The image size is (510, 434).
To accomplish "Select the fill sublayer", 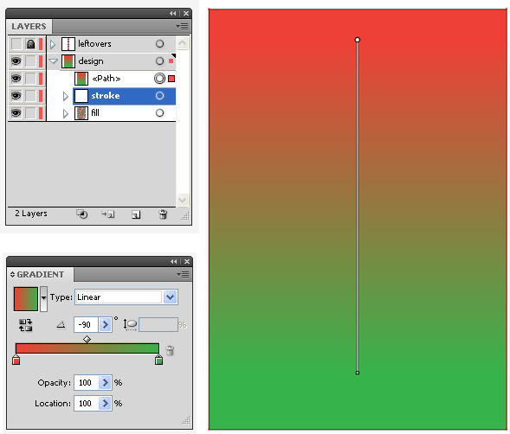I will 124,113.
